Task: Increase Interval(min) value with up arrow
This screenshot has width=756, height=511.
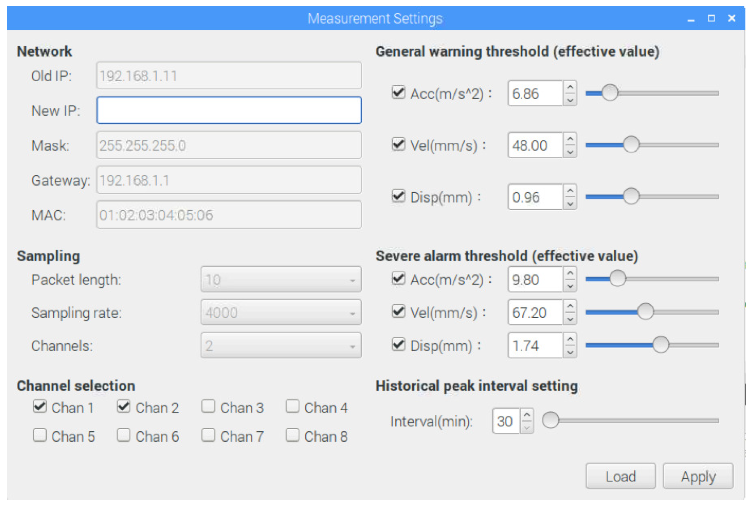Action: coord(527,415)
